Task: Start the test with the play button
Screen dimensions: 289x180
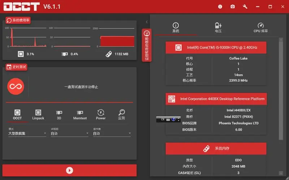Action: [x=69, y=170]
